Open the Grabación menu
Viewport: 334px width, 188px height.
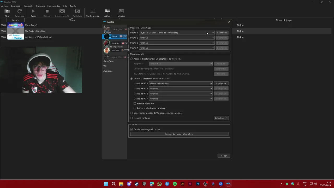(x=28, y=6)
